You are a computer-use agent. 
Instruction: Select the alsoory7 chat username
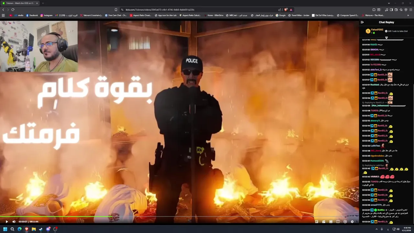375,121
